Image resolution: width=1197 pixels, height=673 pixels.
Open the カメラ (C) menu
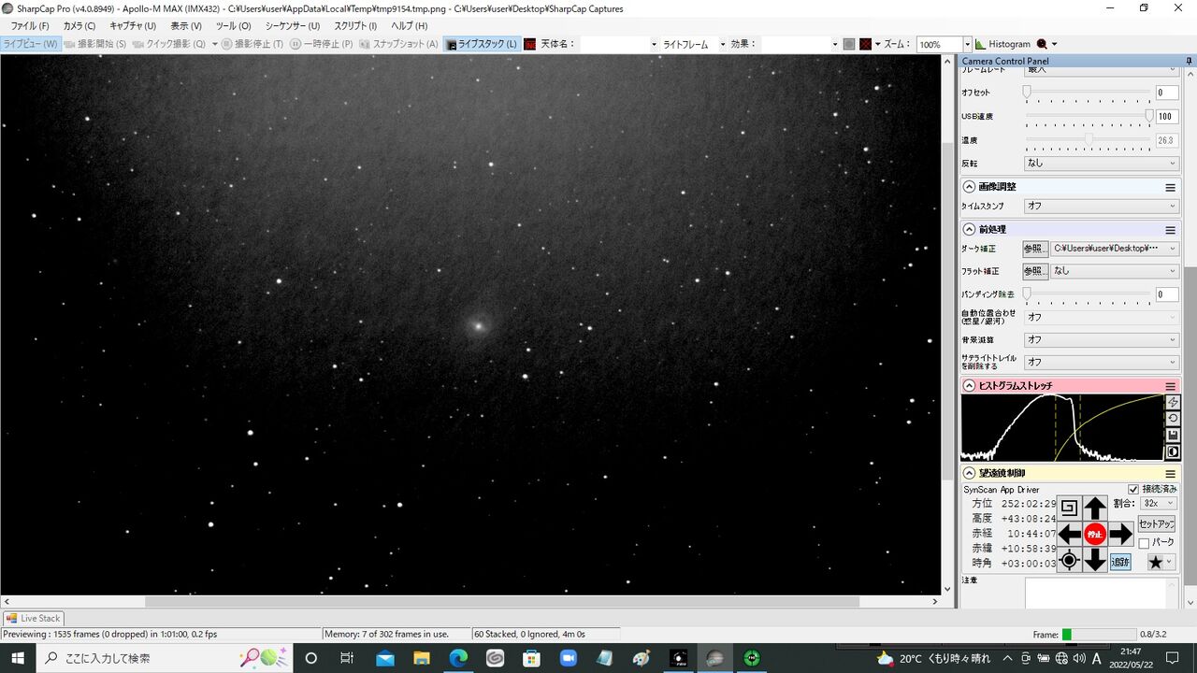pos(79,26)
